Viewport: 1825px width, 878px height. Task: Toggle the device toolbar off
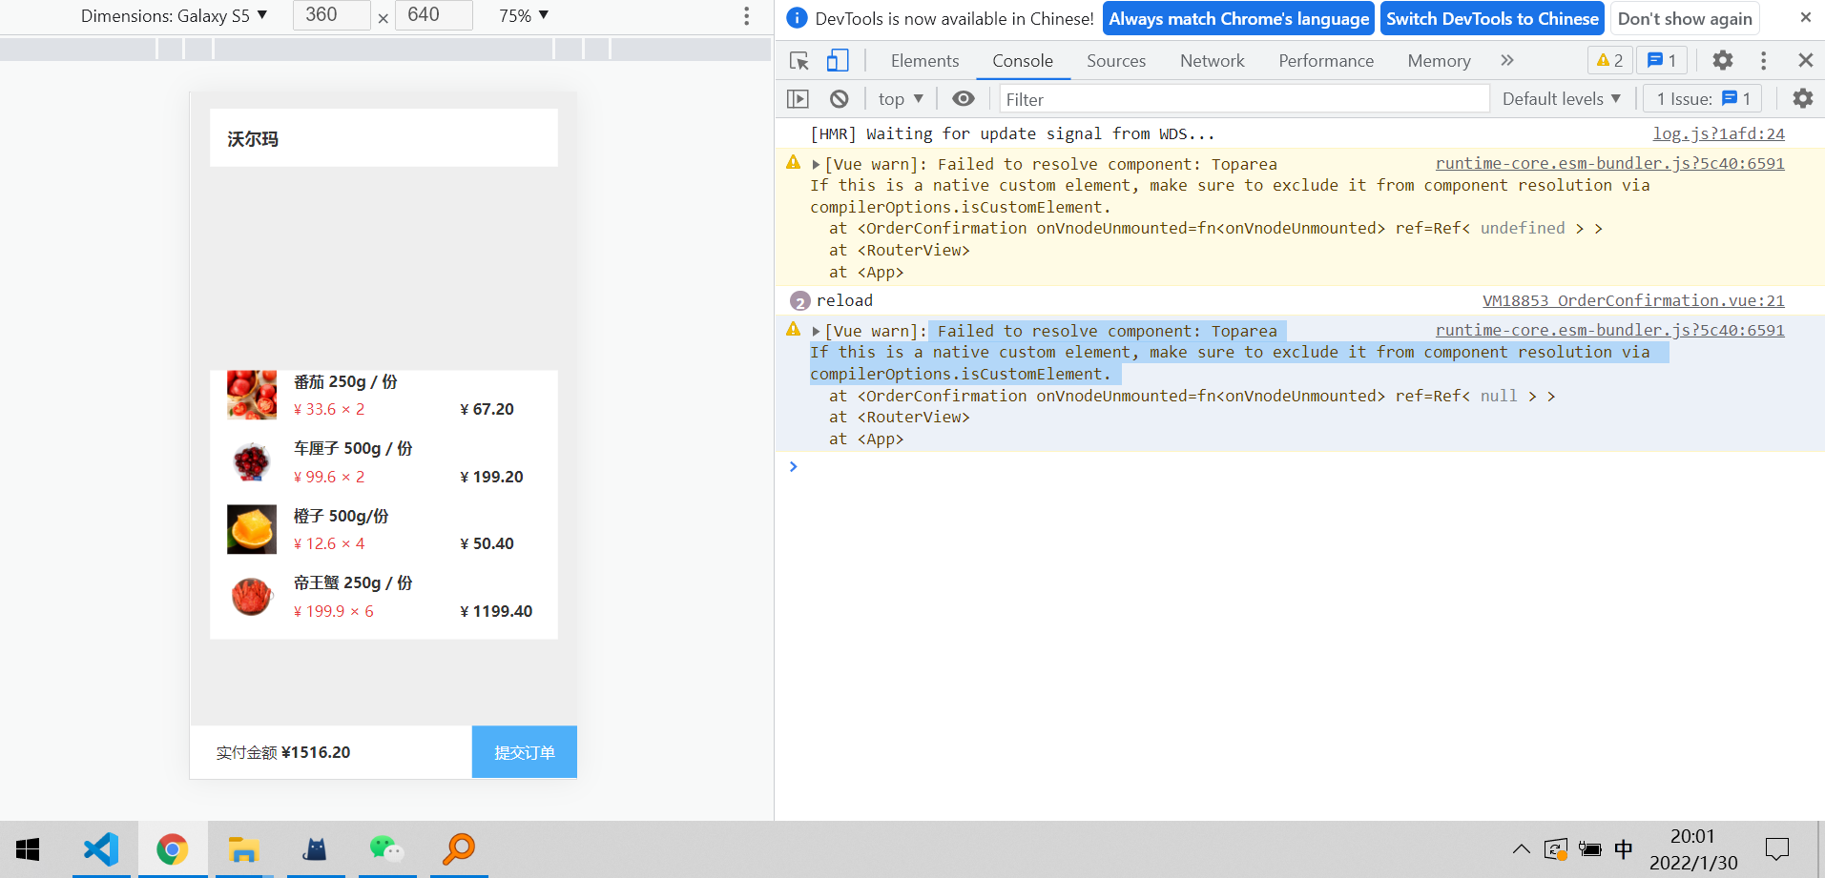(838, 59)
